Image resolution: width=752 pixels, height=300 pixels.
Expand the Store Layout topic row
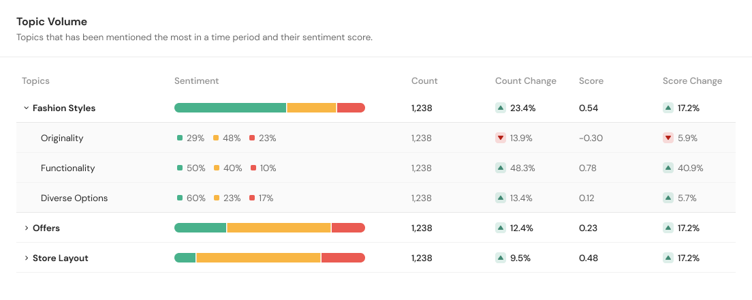coord(26,258)
